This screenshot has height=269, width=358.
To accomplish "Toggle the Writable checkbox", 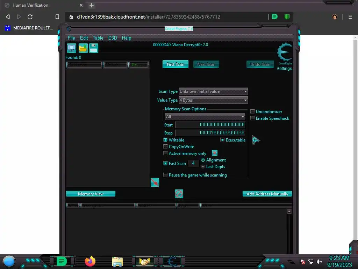I will coord(165,140).
